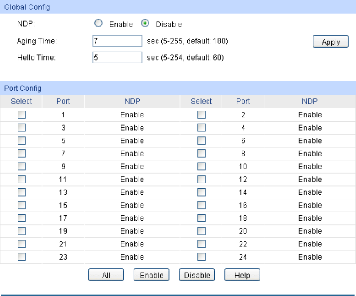Select the NDP Enable radio button
This screenshot has width=356, height=296.
tap(98, 24)
